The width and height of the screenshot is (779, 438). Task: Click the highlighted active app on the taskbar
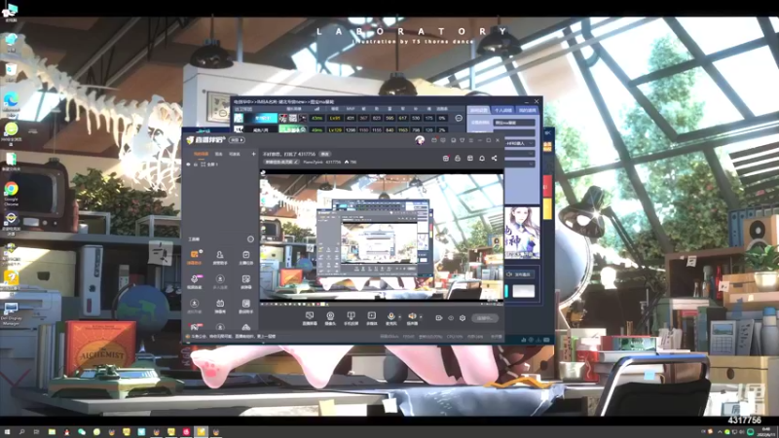(x=201, y=432)
